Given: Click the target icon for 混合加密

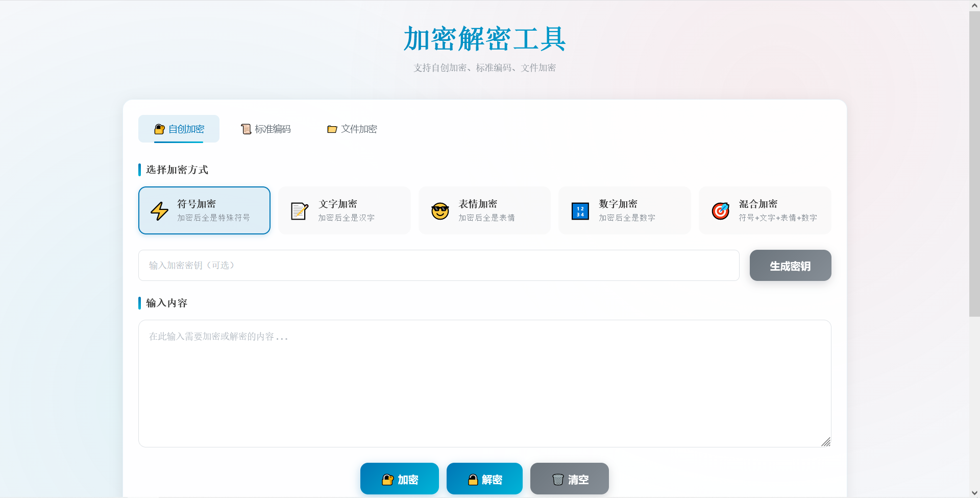Looking at the screenshot, I should [x=721, y=210].
